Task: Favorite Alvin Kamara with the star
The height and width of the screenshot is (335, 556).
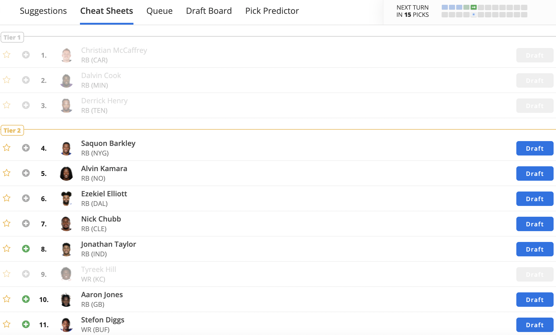Action: [7, 173]
